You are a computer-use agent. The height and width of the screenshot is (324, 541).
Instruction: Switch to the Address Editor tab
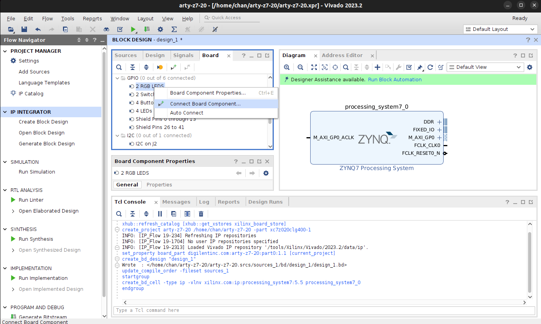pyautogui.click(x=342, y=55)
